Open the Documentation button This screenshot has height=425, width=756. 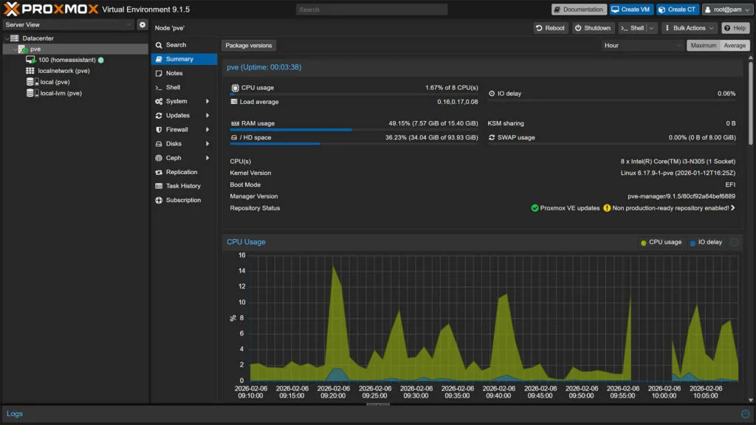tap(579, 10)
